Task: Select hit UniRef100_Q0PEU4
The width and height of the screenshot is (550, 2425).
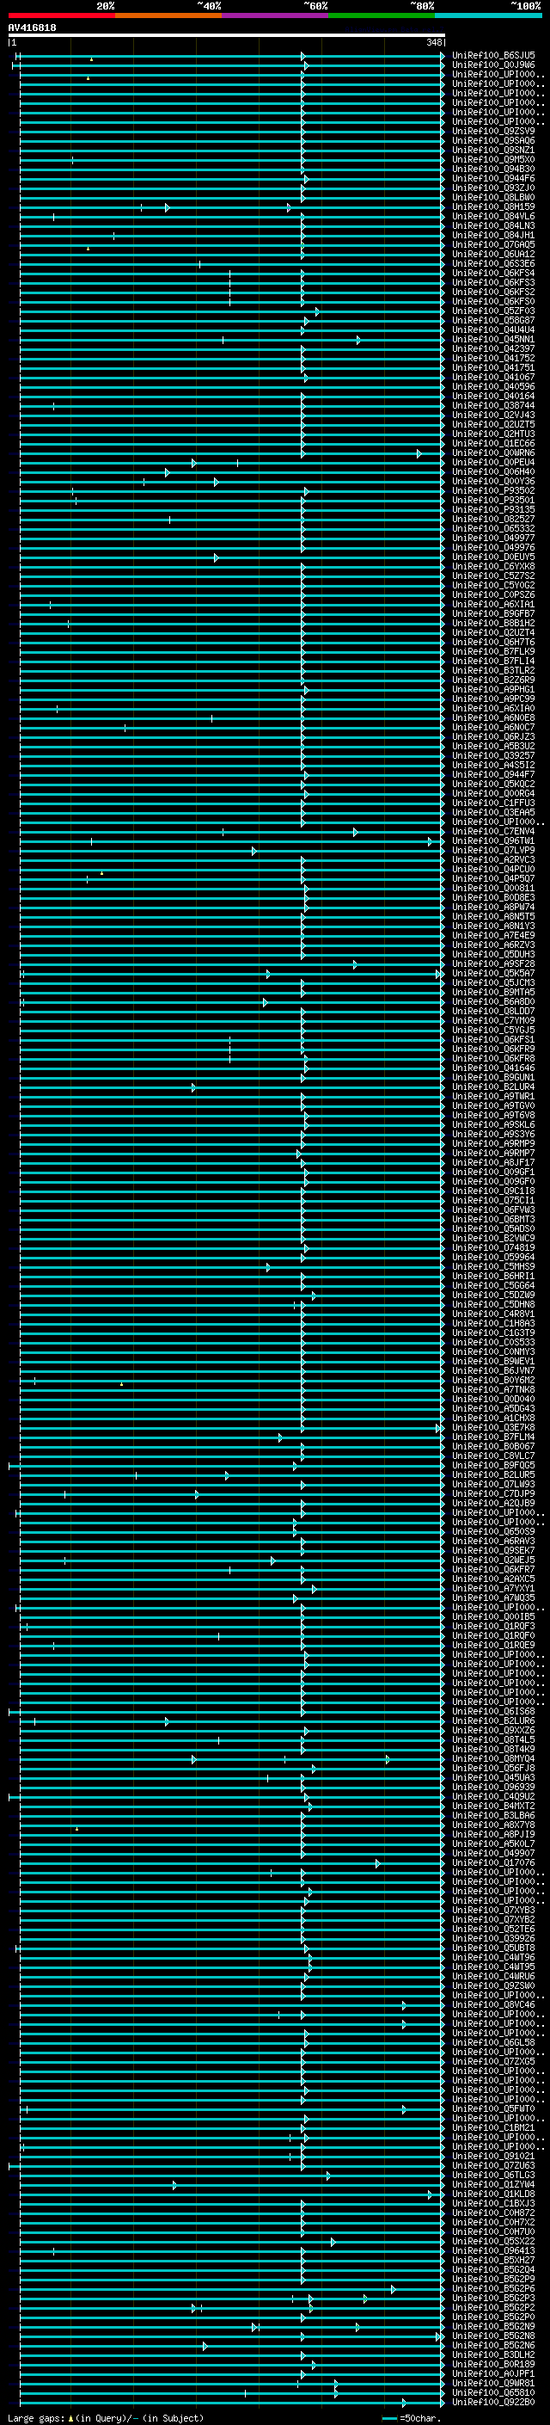Action: [x=493, y=463]
